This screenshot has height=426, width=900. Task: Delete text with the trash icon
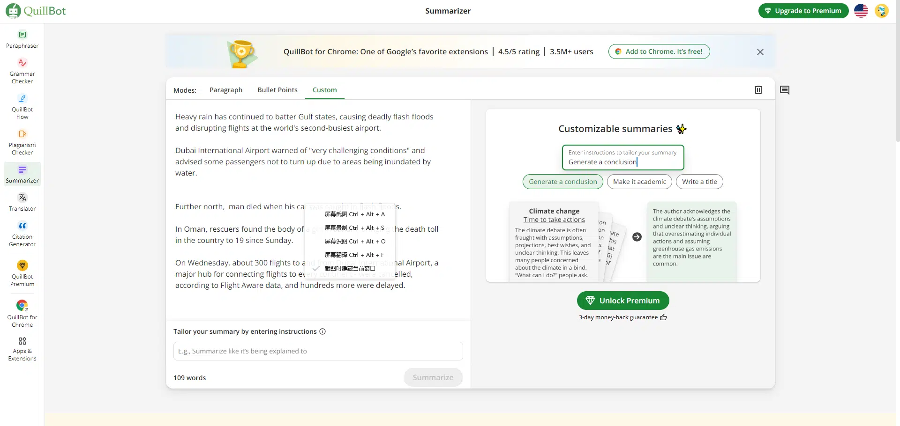tap(758, 90)
